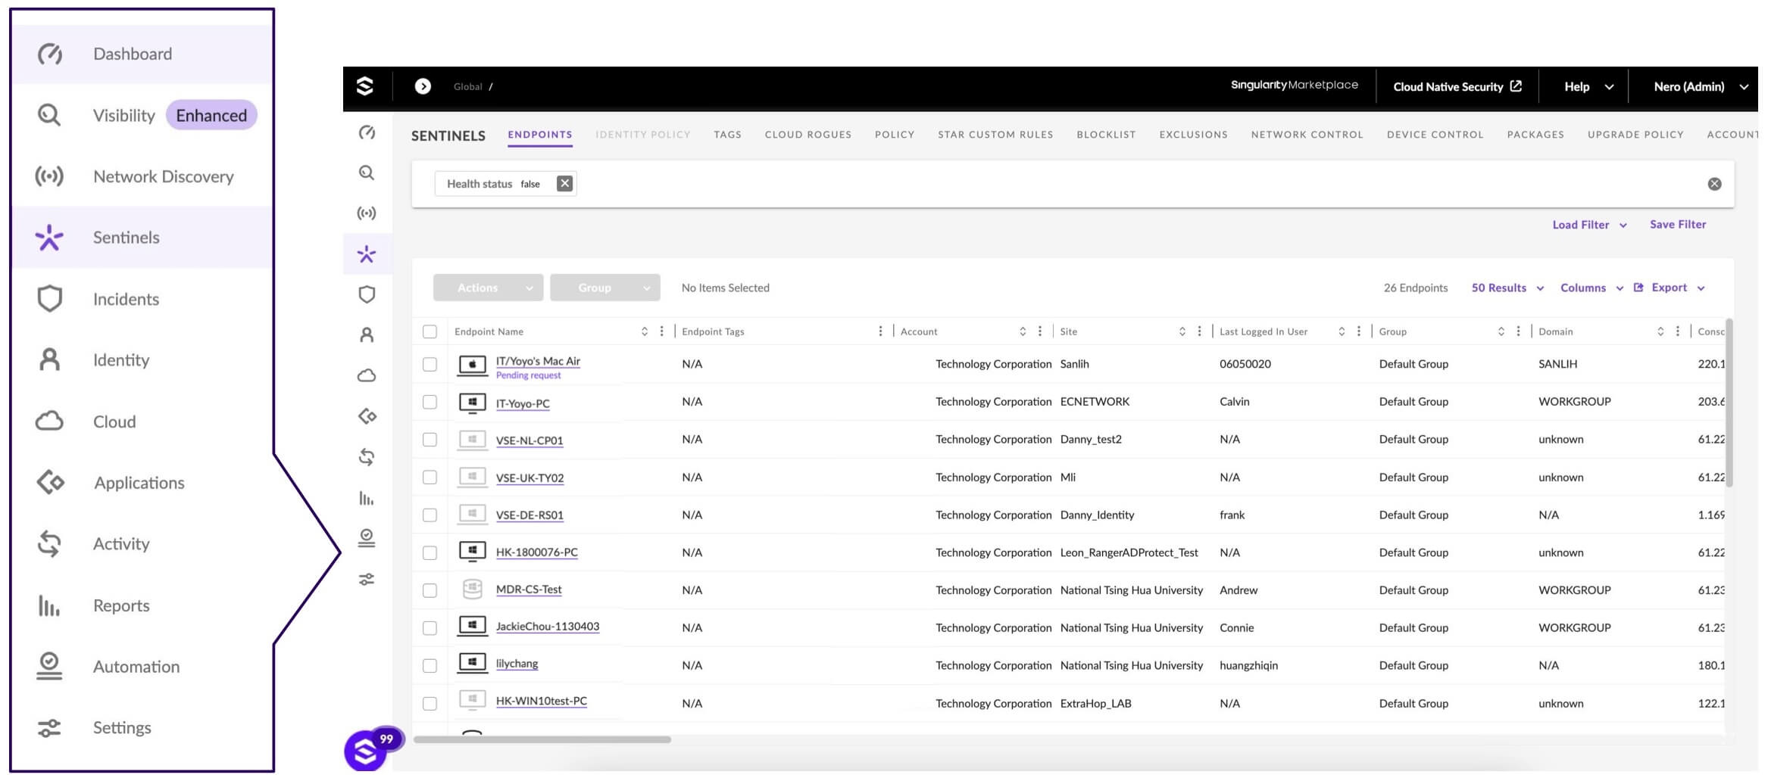Click the table's vertical scrollbar
1768x784 pixels.
click(1729, 403)
